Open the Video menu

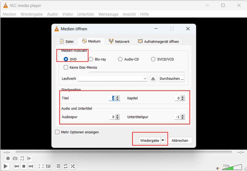(x=68, y=14)
